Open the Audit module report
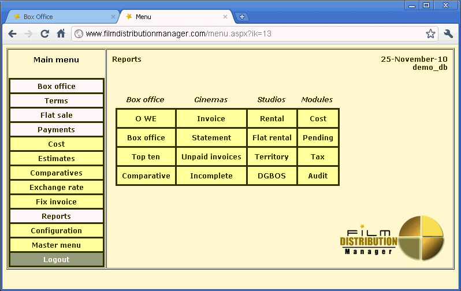 318,176
